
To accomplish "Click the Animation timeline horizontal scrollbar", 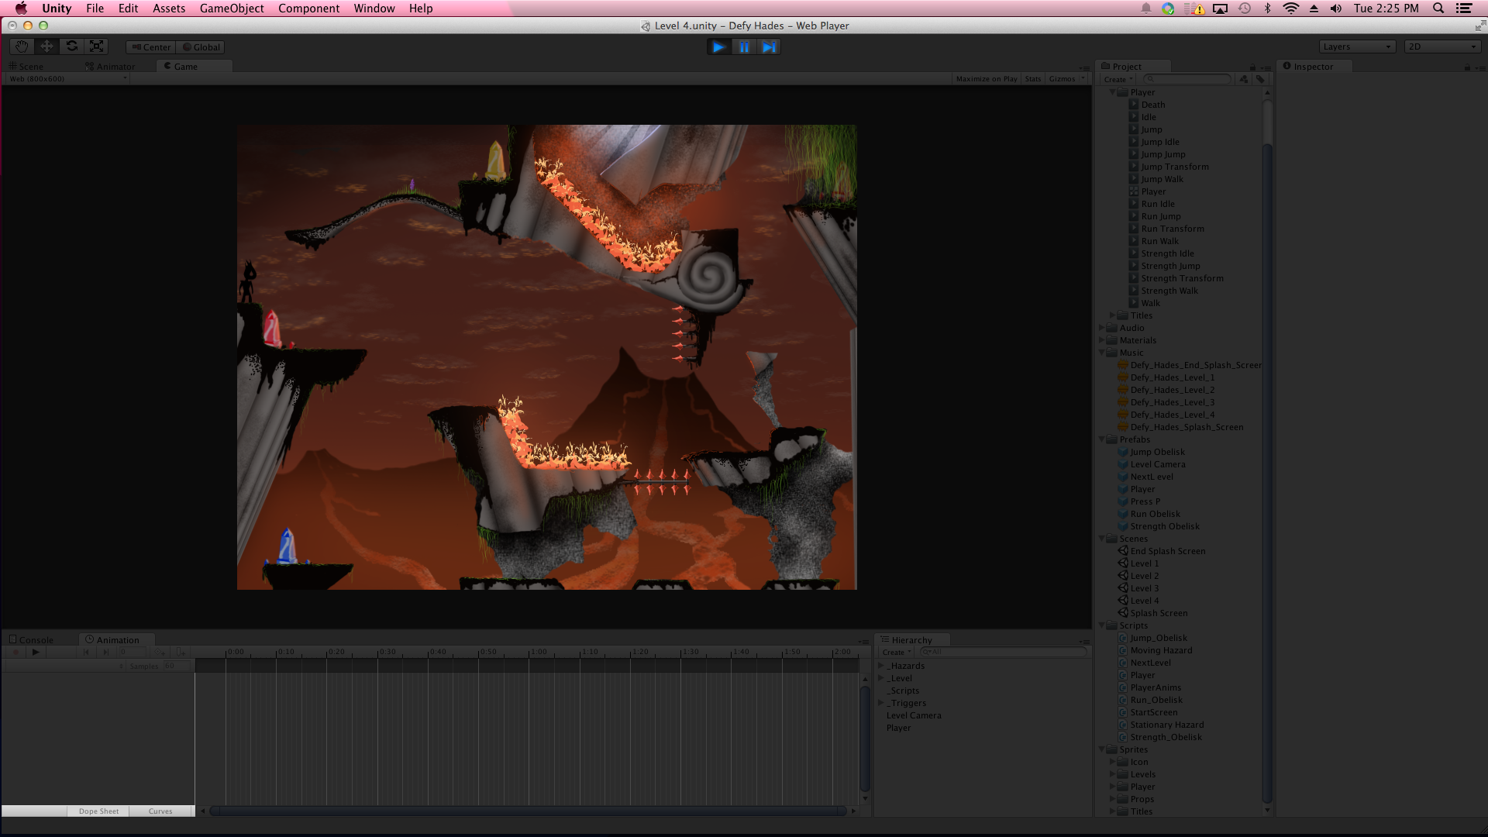I will [x=528, y=811].
